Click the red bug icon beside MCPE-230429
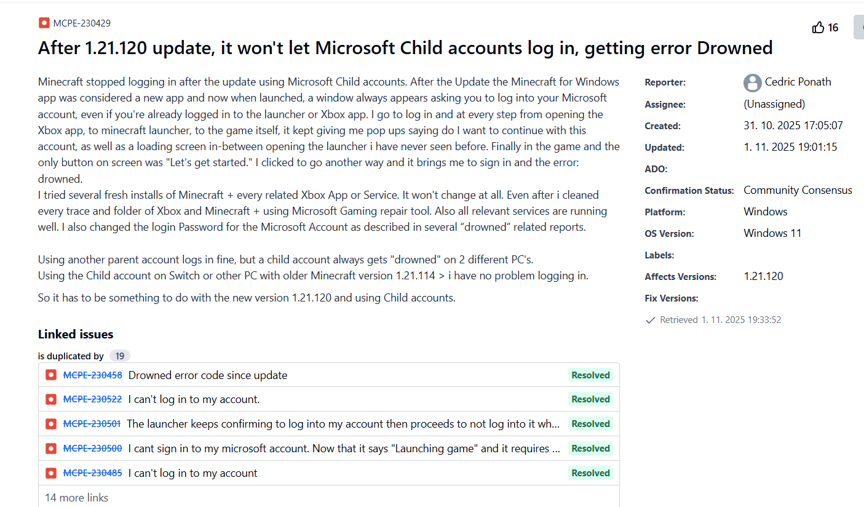The height and width of the screenshot is (507, 864). [x=44, y=23]
